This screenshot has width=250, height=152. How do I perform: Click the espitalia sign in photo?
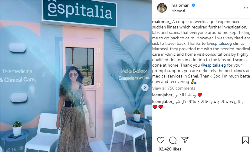[x=79, y=13]
